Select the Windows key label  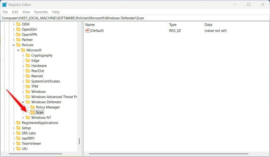pos(38,92)
